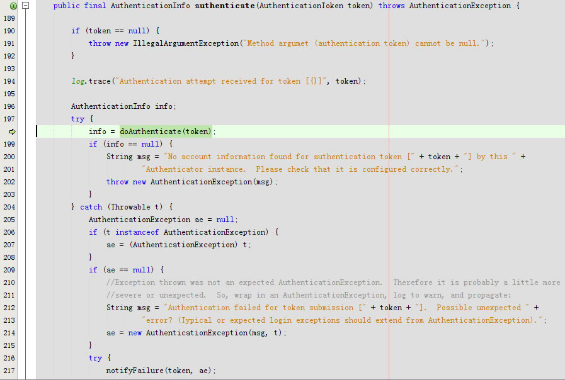Screen dimensions: 565x380
Task: Click the italic log field on line 194
Action: 78,81
